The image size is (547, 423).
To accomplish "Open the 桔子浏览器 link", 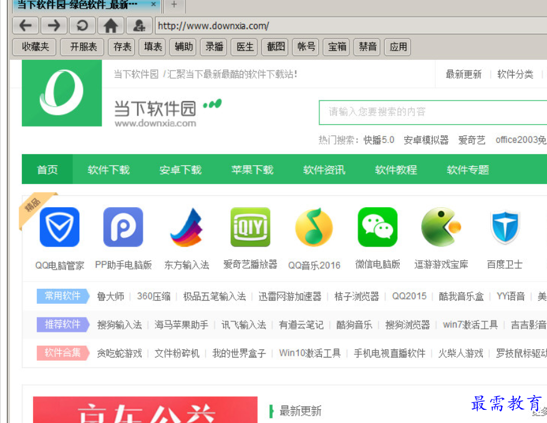I will point(357,296).
